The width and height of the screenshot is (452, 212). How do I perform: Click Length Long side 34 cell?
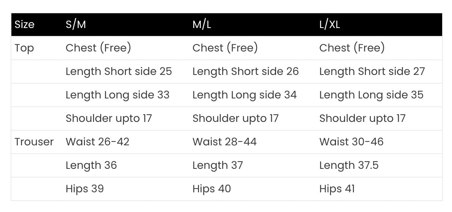tap(245, 95)
